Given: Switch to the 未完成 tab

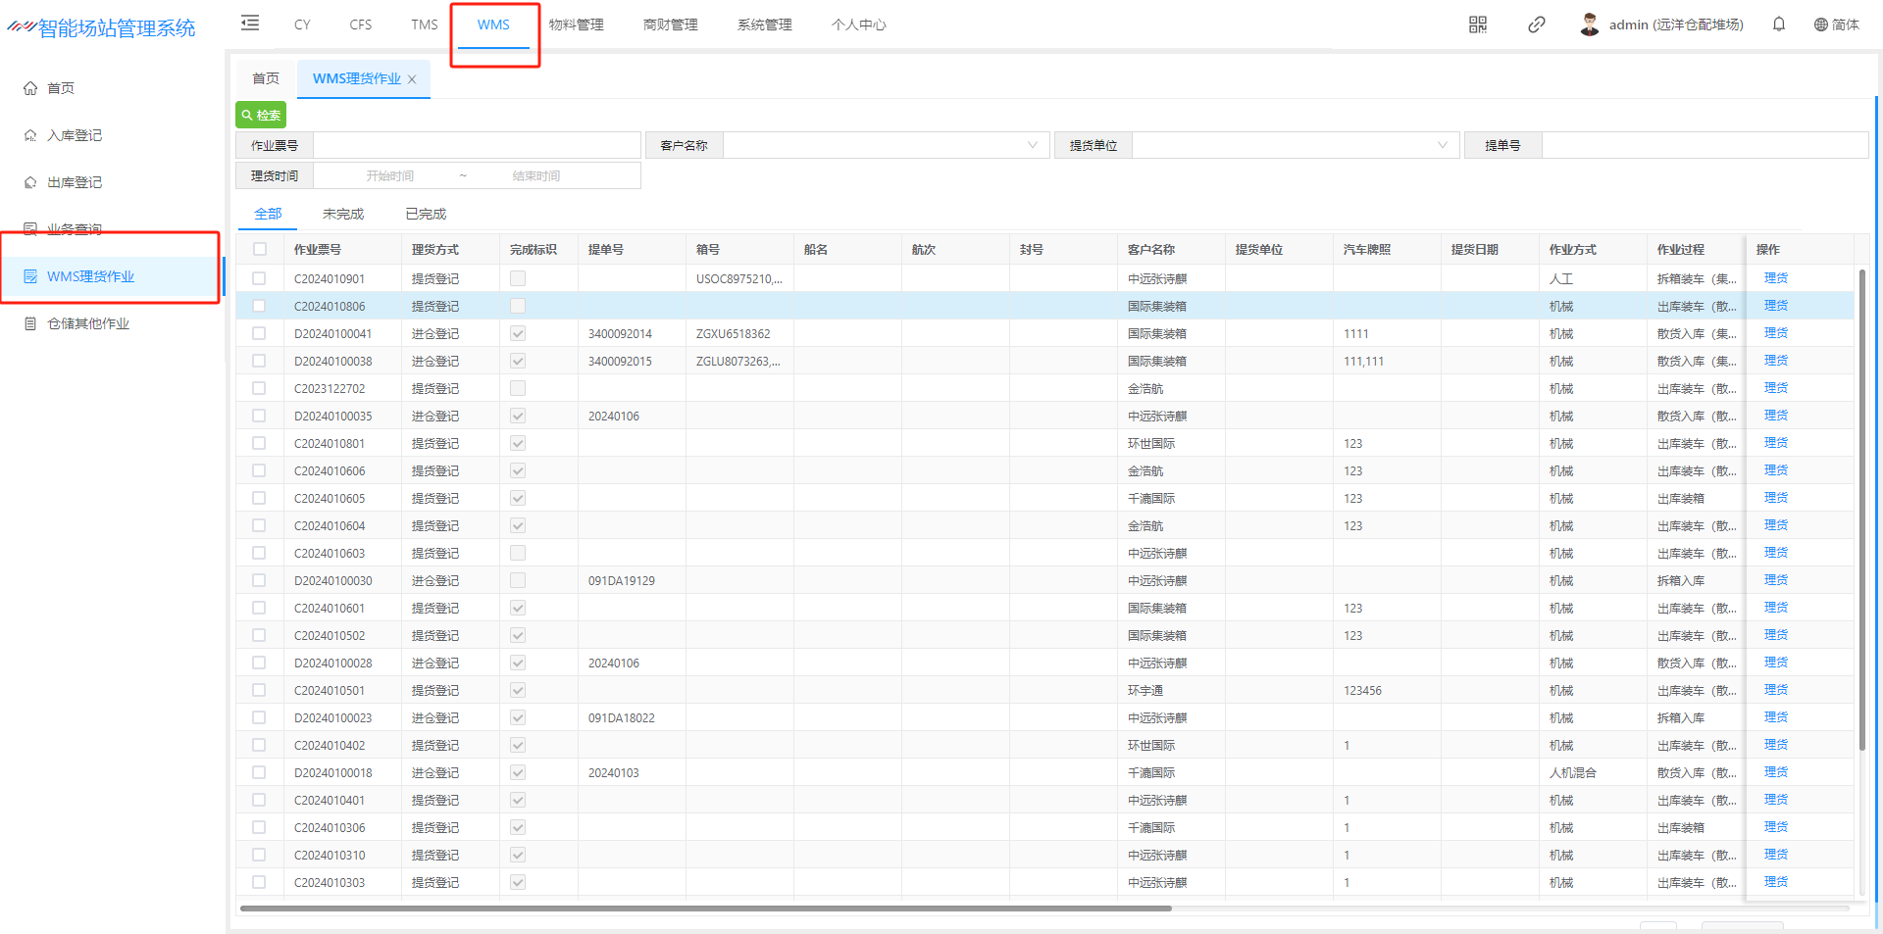Looking at the screenshot, I should (342, 214).
